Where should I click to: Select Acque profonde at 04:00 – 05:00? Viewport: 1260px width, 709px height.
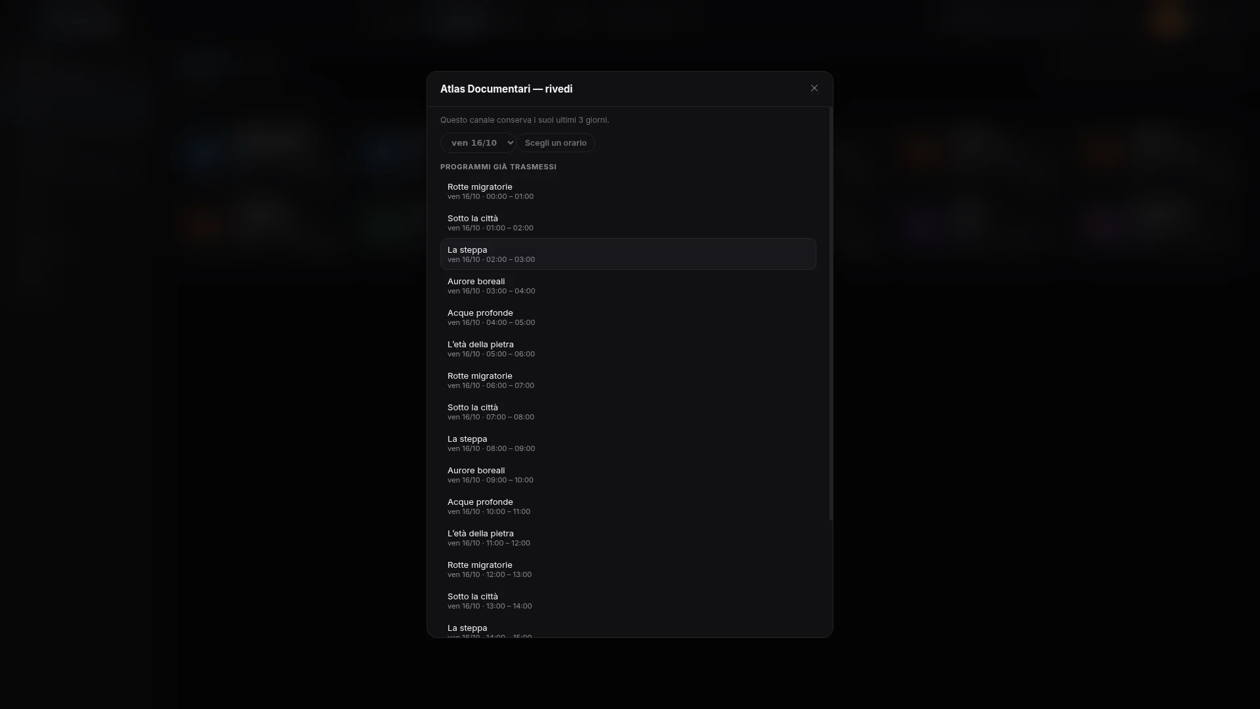coord(628,317)
